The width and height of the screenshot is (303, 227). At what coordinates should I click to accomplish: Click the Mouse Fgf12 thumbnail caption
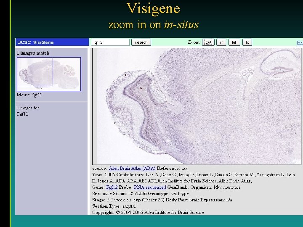pyautogui.click(x=29, y=95)
